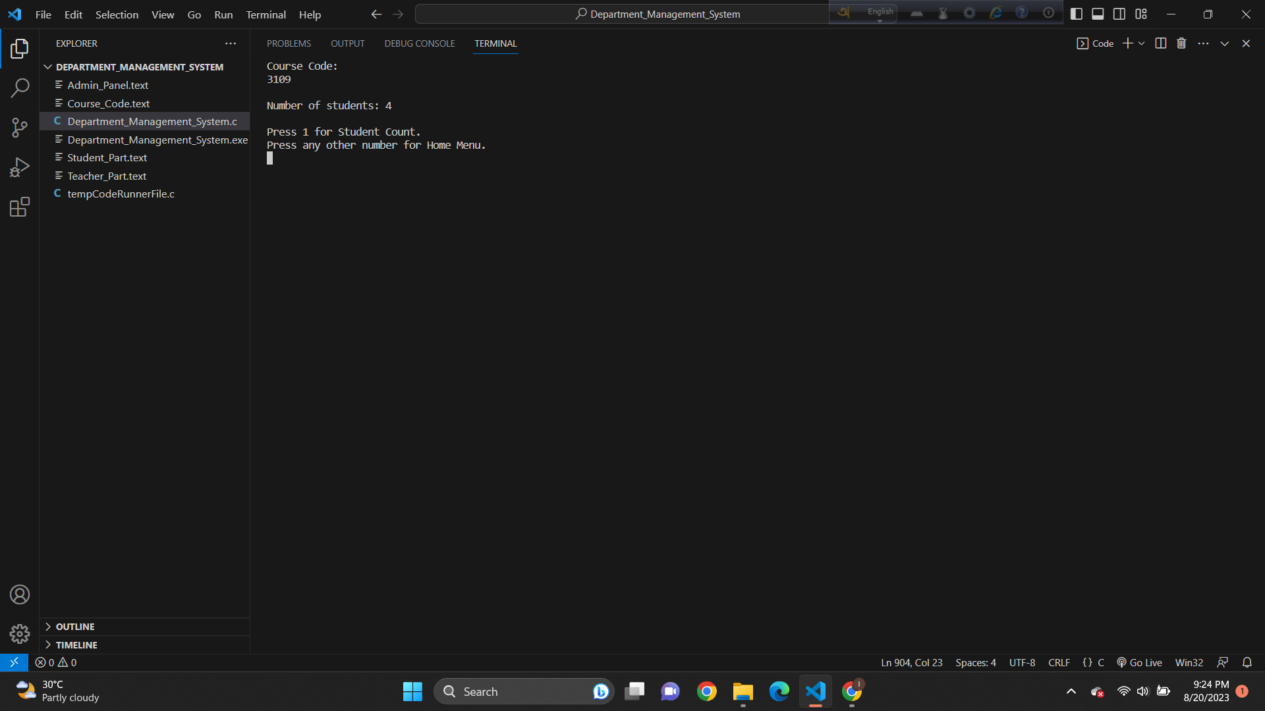The width and height of the screenshot is (1265, 711).
Task: Toggle the panel visibility icon
Action: coord(1098,13)
